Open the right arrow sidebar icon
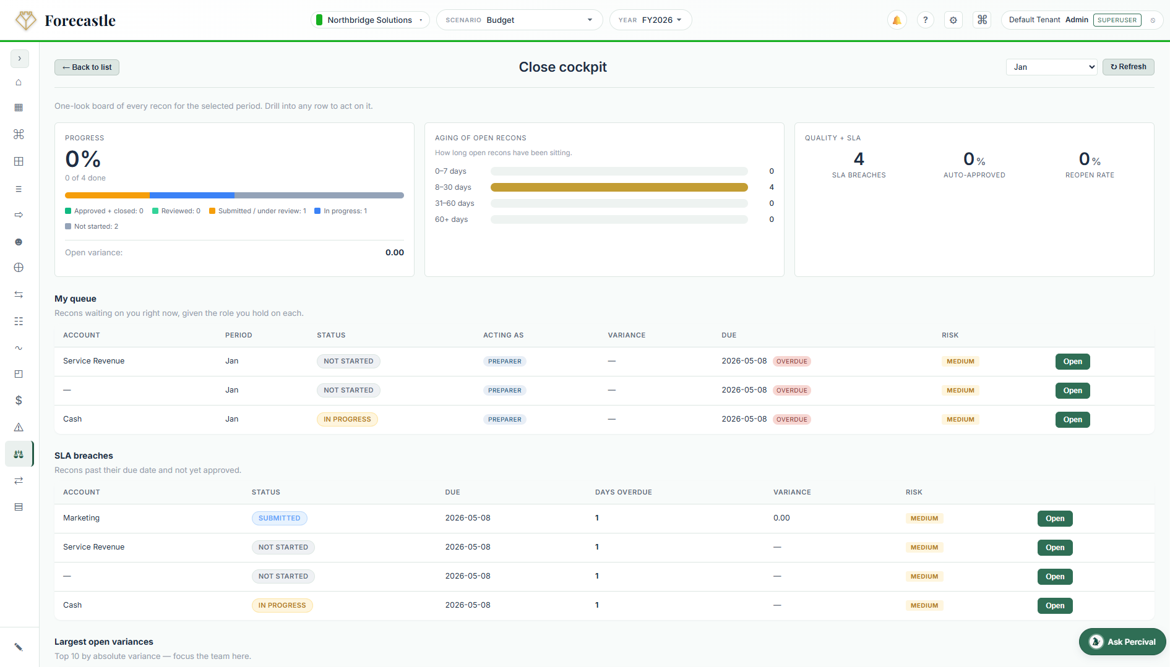The height and width of the screenshot is (667, 1170). click(x=19, y=215)
